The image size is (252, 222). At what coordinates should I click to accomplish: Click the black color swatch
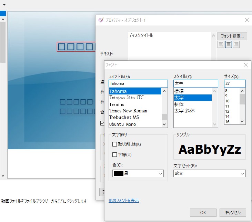[119, 173]
